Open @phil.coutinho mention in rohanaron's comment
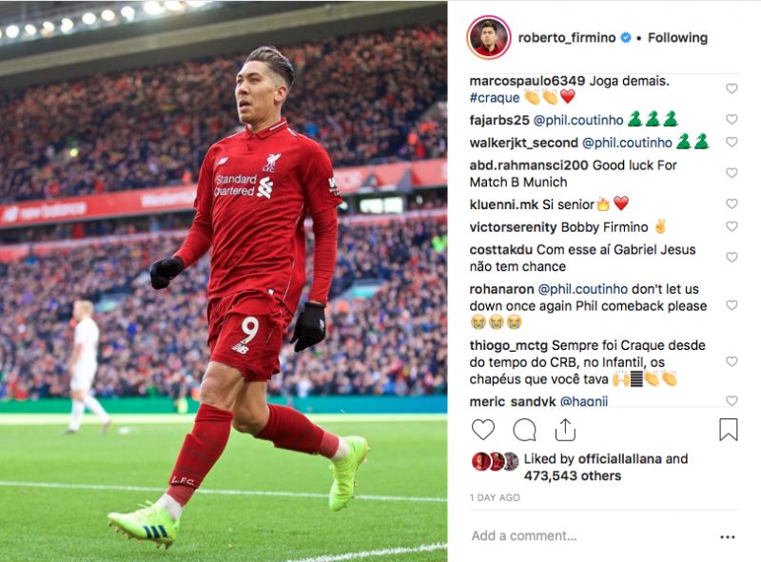 coord(583,289)
